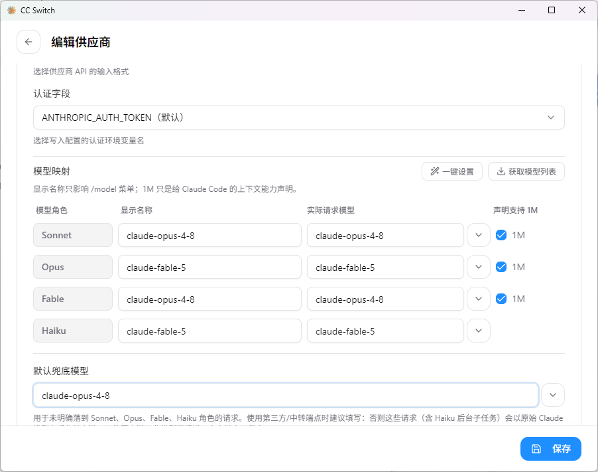Screen dimensions: 598x472
Task: Open the default fallback model dropdown
Action: click(x=553, y=395)
